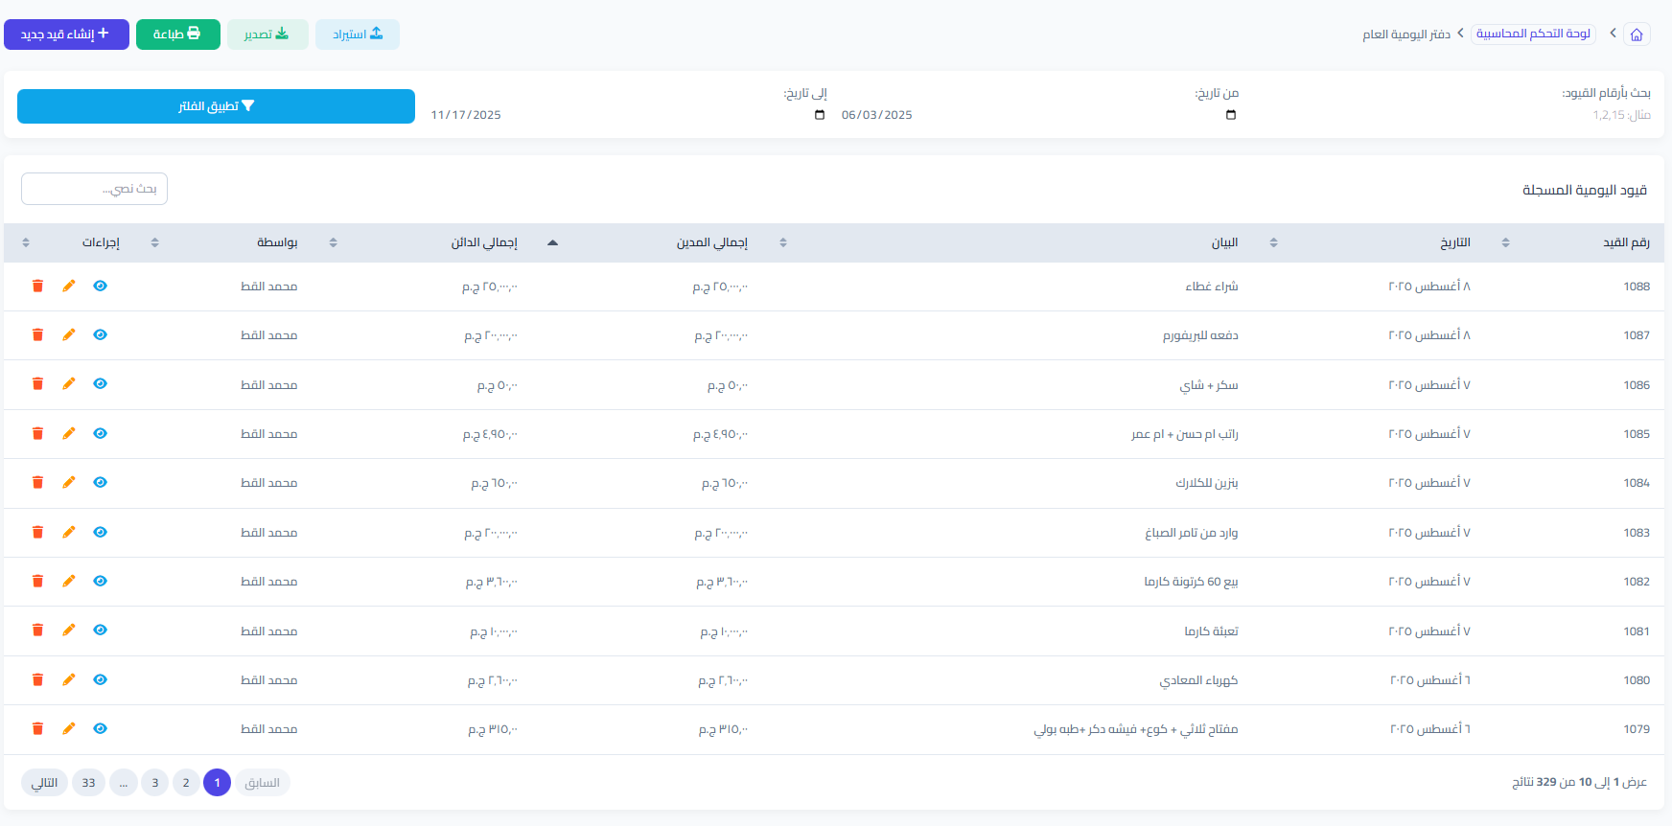The height and width of the screenshot is (826, 1672).
Task: Delete entry 1082 with trash icon
Action: [x=38, y=581]
